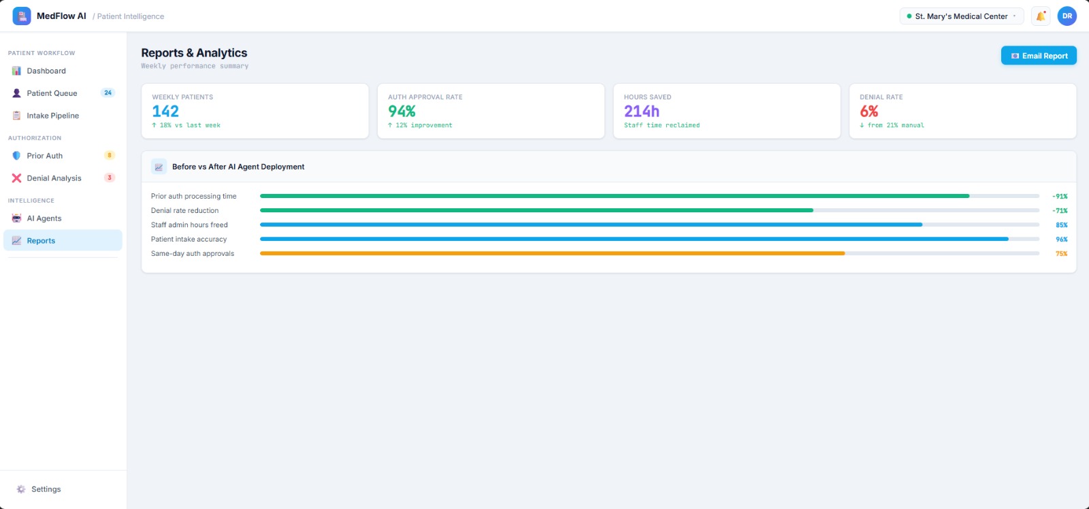This screenshot has height=509, width=1089.
Task: Click the 75% value
Action: pos(1062,254)
